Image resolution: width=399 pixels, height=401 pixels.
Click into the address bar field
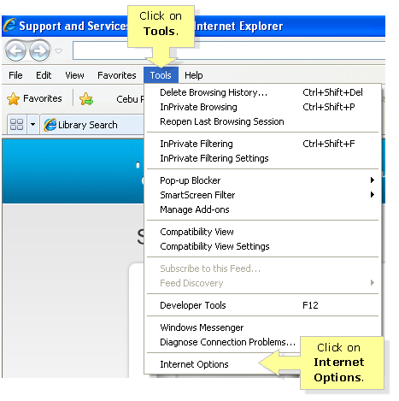[x=229, y=50]
